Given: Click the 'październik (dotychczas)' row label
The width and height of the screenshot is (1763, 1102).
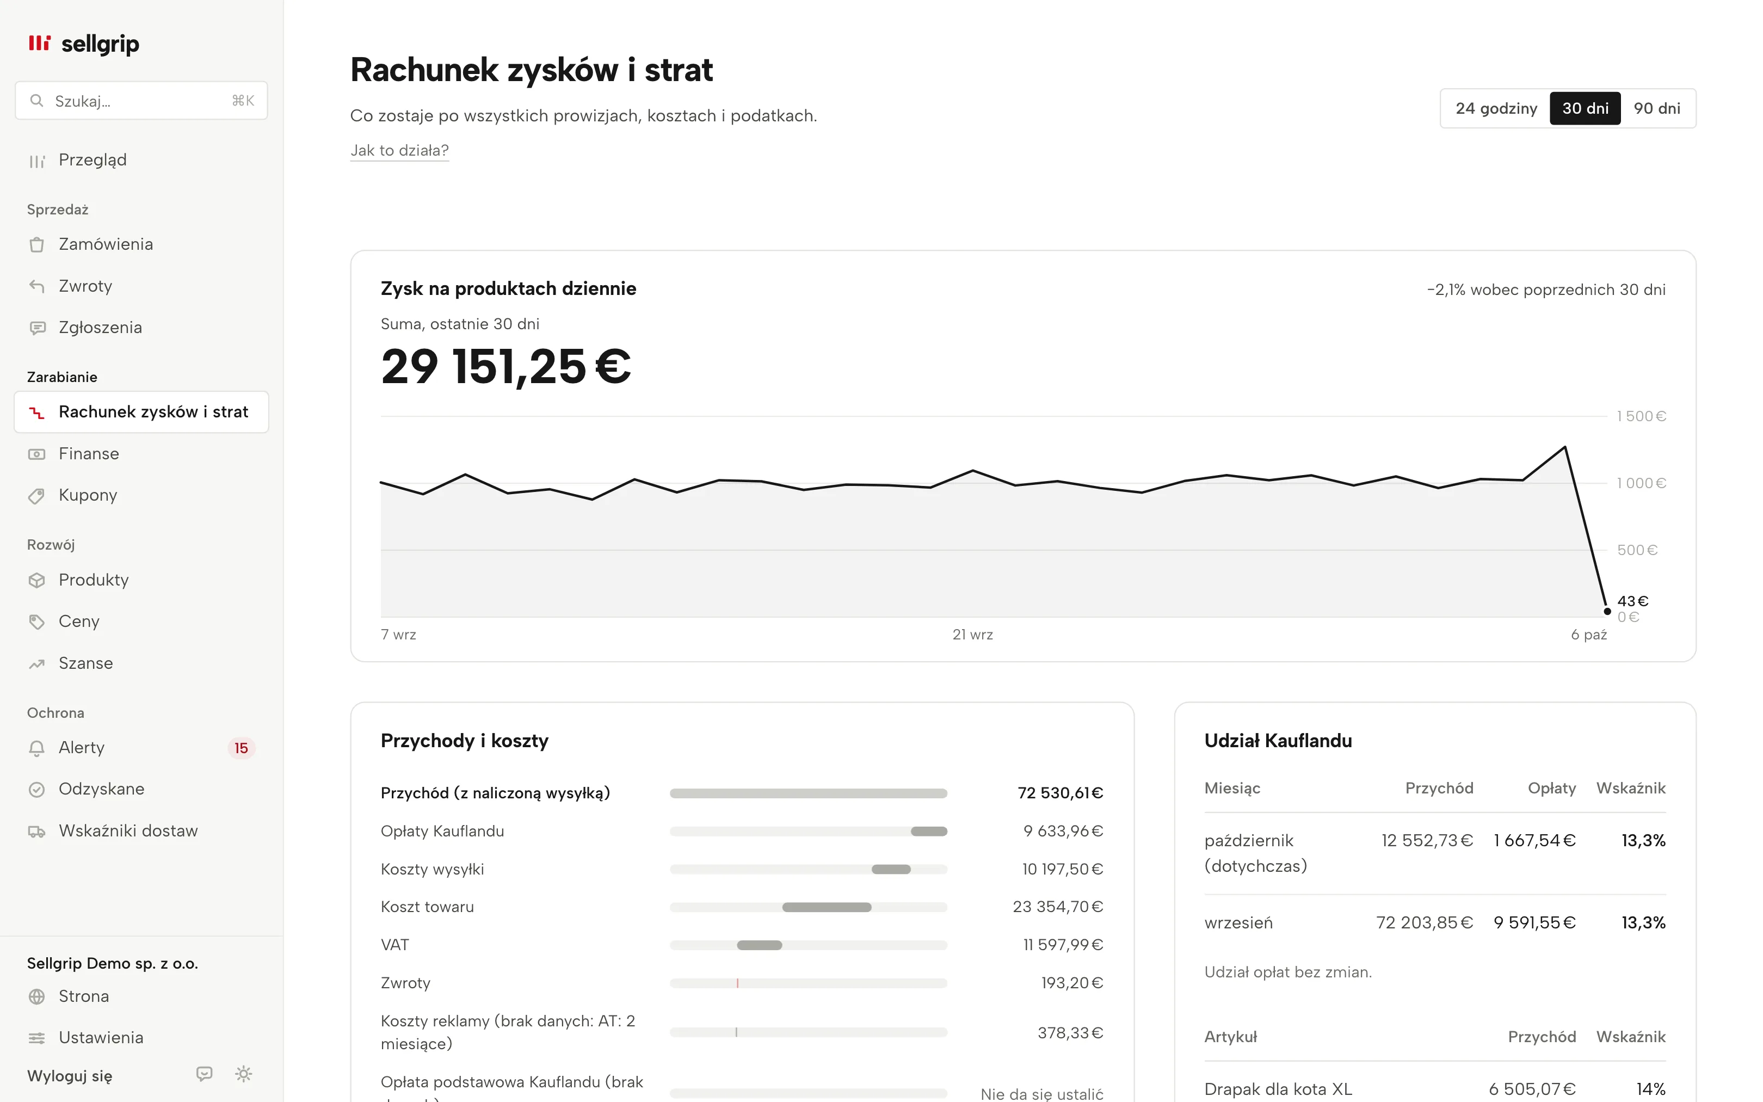Looking at the screenshot, I should [x=1256, y=853].
